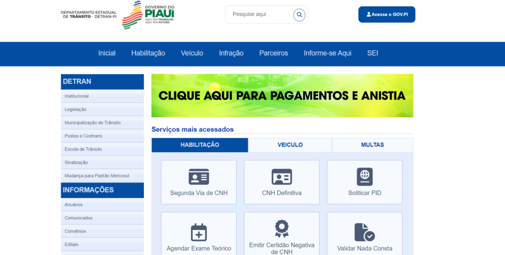The image size is (505, 255).
Task: Select the HABILITAÇÃO services tab
Action: coord(200,145)
